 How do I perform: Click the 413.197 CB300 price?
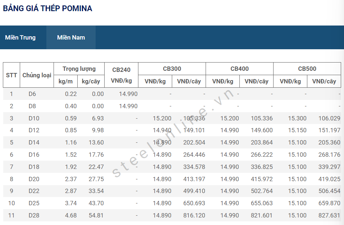pyautogui.click(x=194, y=179)
